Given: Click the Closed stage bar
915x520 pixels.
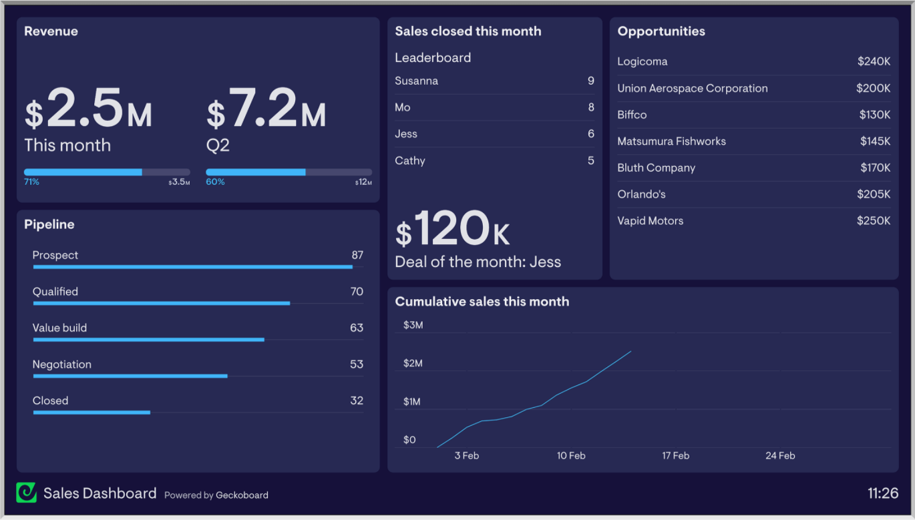Looking at the screenshot, I should tap(91, 413).
